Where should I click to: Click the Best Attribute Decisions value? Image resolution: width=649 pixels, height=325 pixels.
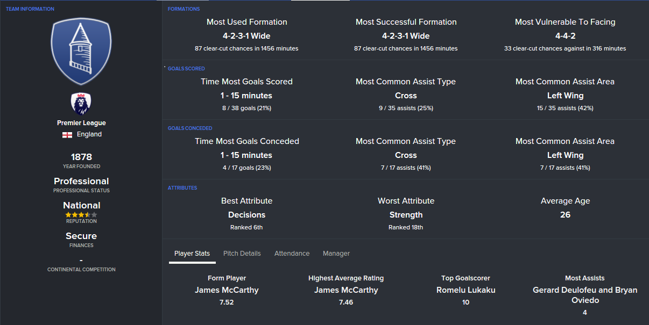[246, 215]
